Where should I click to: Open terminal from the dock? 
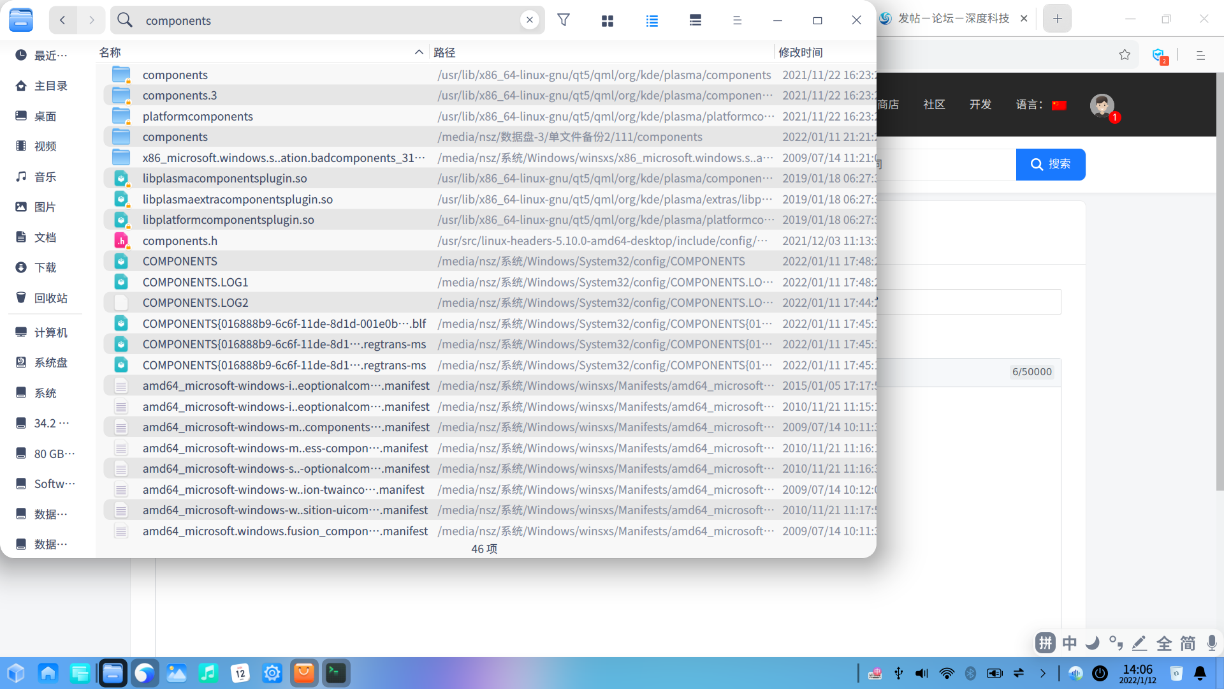tap(336, 673)
